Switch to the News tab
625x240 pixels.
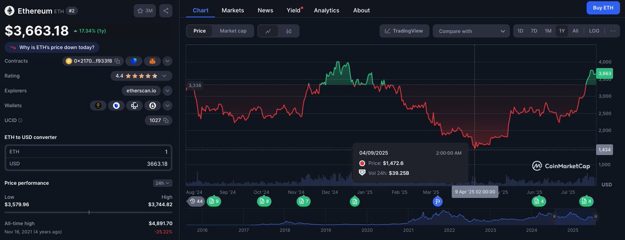point(265,10)
